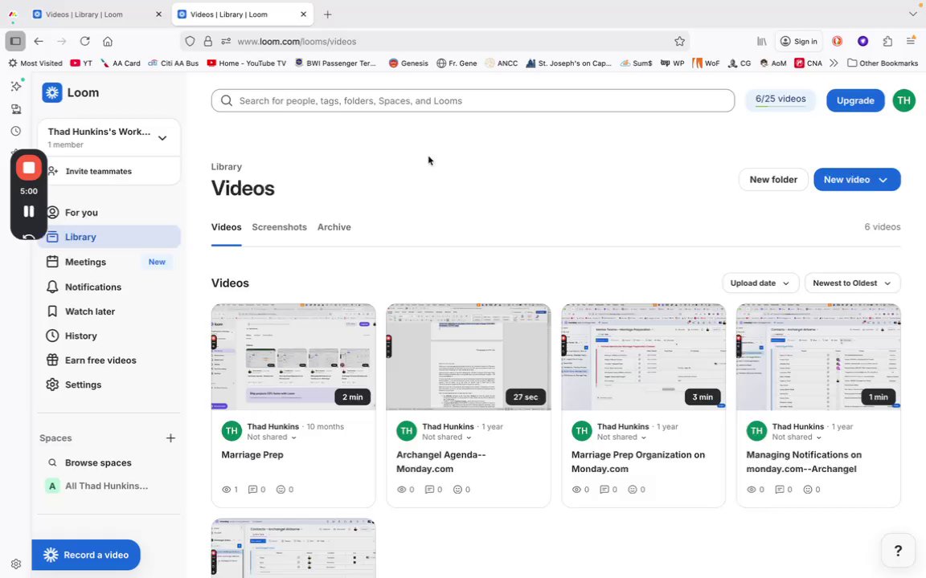Click the Upgrade button
The image size is (926, 578).
[855, 101]
